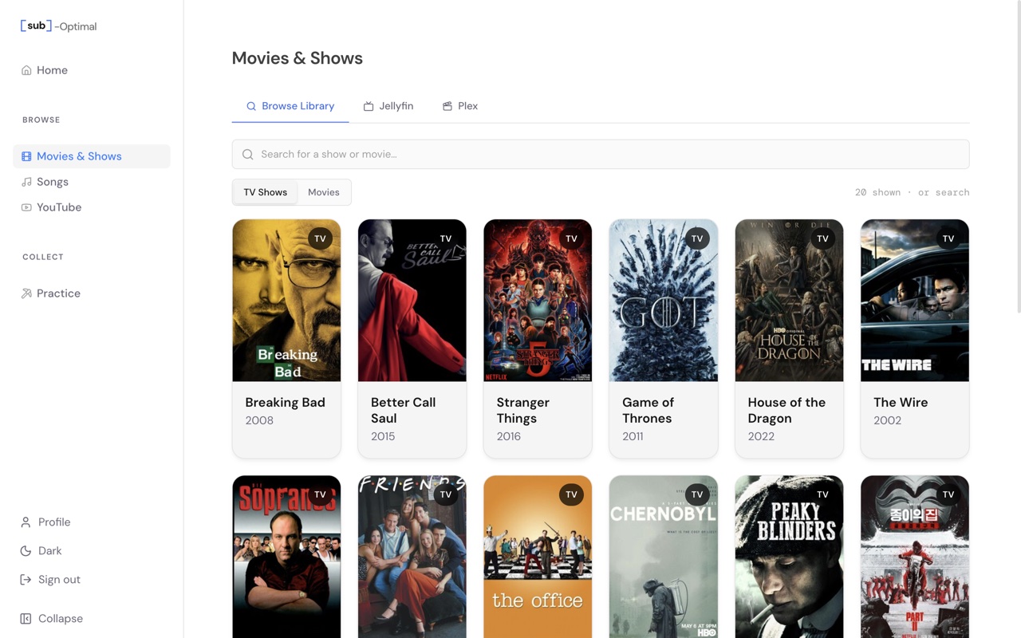Click the TV badge on The Wire poster
The height and width of the screenshot is (638, 1021).
click(x=948, y=238)
